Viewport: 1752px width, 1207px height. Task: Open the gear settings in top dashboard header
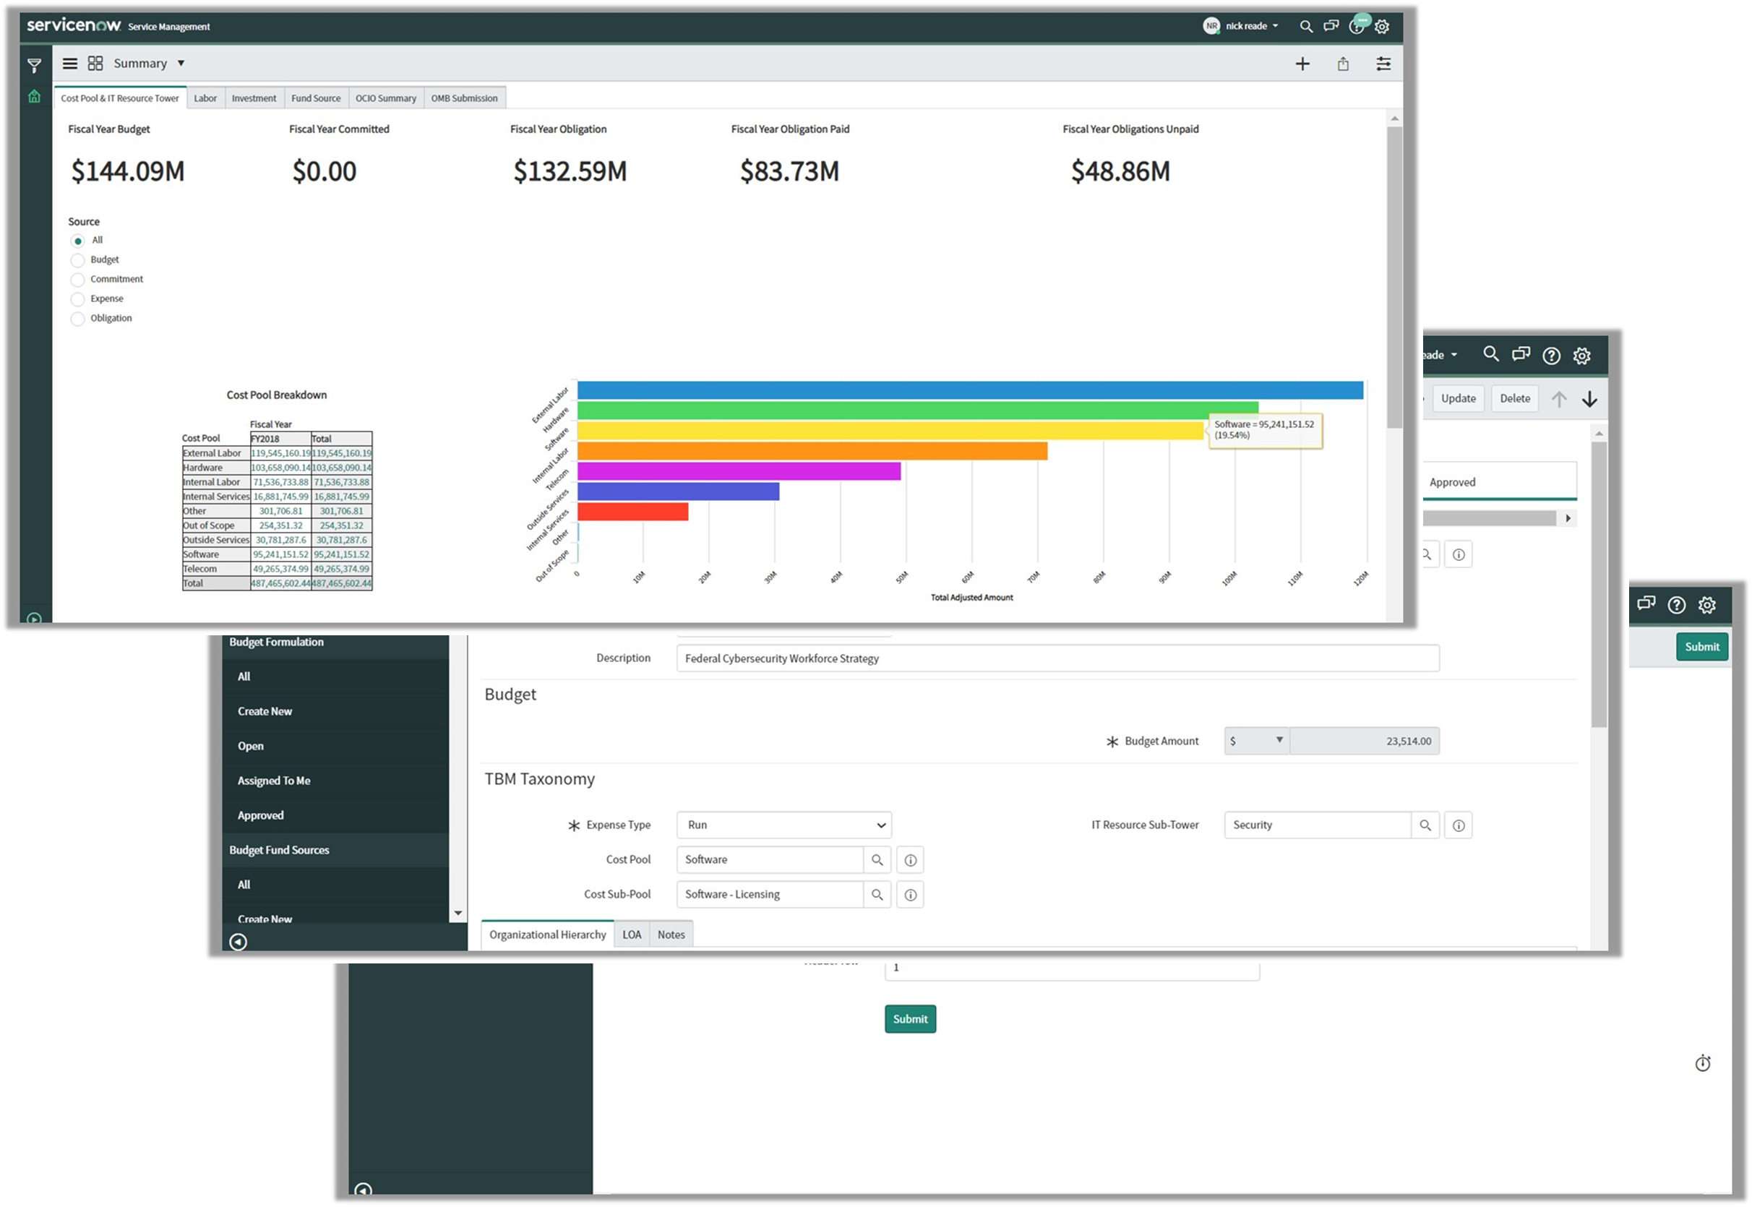pyautogui.click(x=1382, y=27)
